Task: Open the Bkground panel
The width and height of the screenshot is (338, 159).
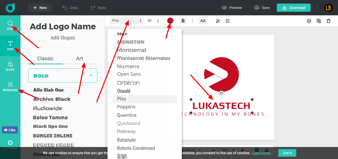Action: point(10,87)
